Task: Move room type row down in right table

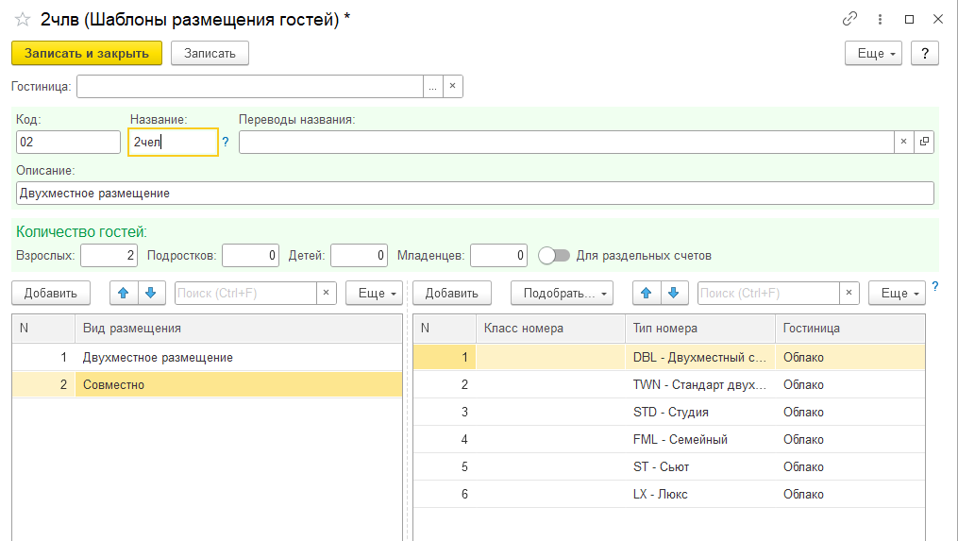Action: click(672, 294)
